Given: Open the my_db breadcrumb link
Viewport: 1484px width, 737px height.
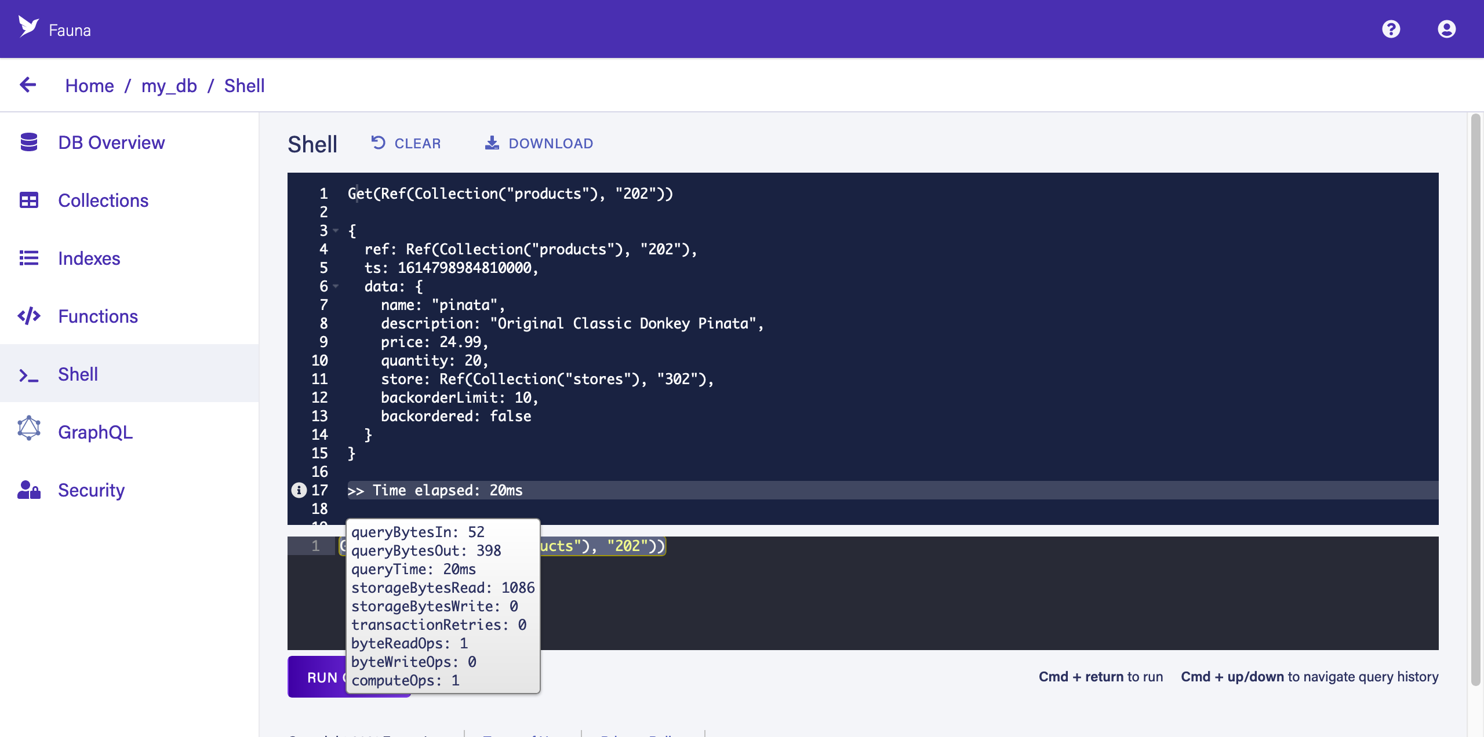Looking at the screenshot, I should (x=169, y=85).
